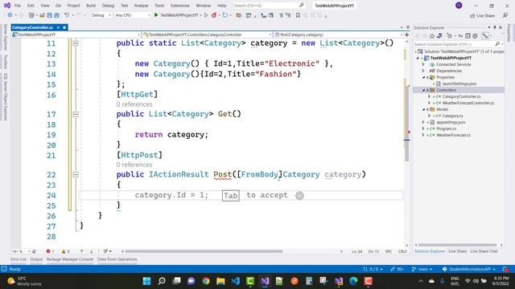Switch to Live Share Chat tab
Image resolution: width=515 pixels, height=289 pixels.
pyautogui.click(x=484, y=251)
